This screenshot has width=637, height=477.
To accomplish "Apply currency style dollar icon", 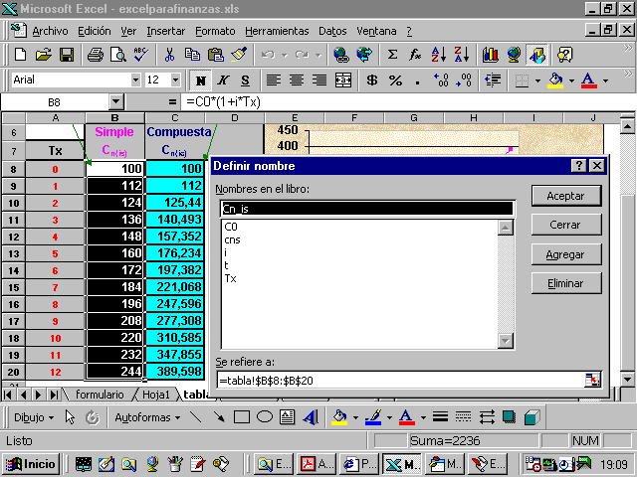I will (x=371, y=80).
